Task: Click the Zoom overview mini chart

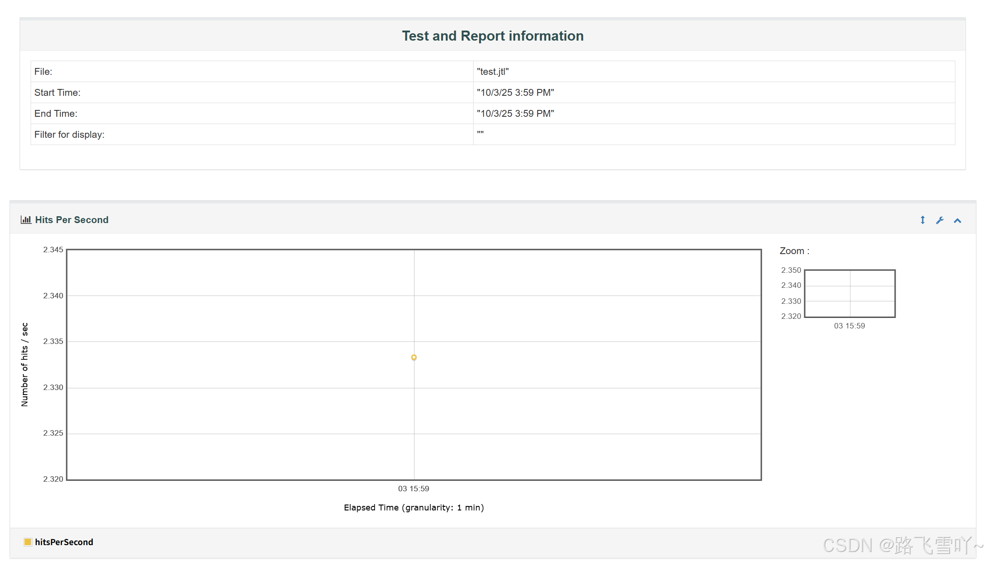Action: click(849, 293)
